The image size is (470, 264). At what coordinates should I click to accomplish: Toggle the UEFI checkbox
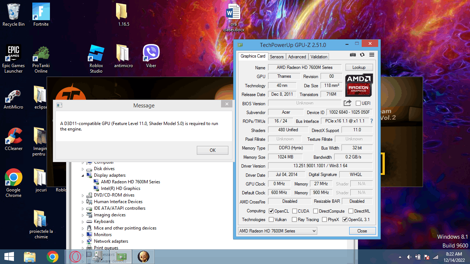point(358,103)
